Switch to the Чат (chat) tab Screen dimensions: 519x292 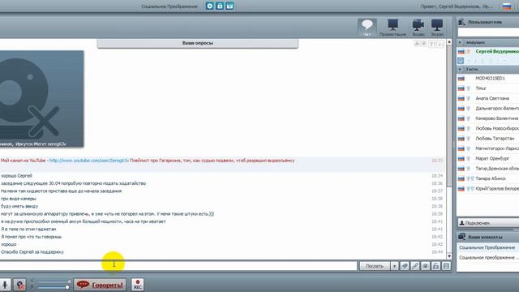point(367,27)
